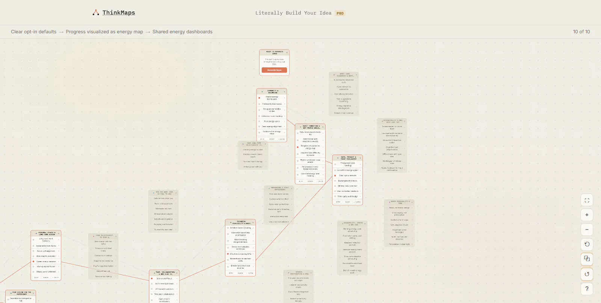Click the ThinkMaps logo icon
The image size is (601, 303).
[x=96, y=13]
